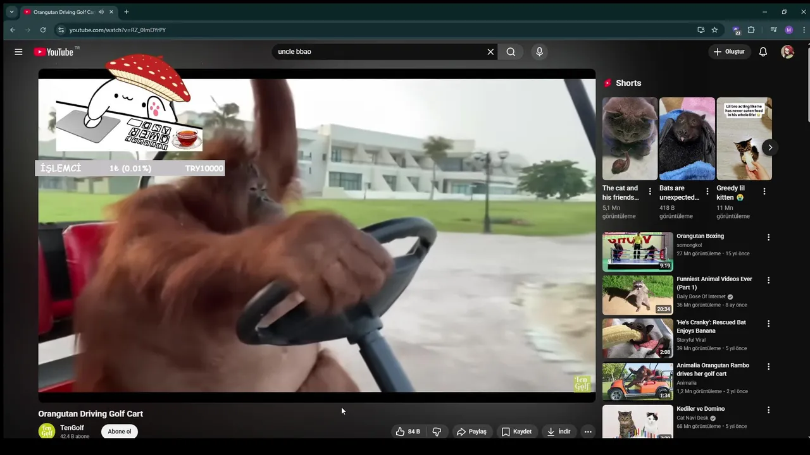Open Kediler ve Domino video title
Image resolution: width=810 pixels, height=455 pixels.
(701, 409)
